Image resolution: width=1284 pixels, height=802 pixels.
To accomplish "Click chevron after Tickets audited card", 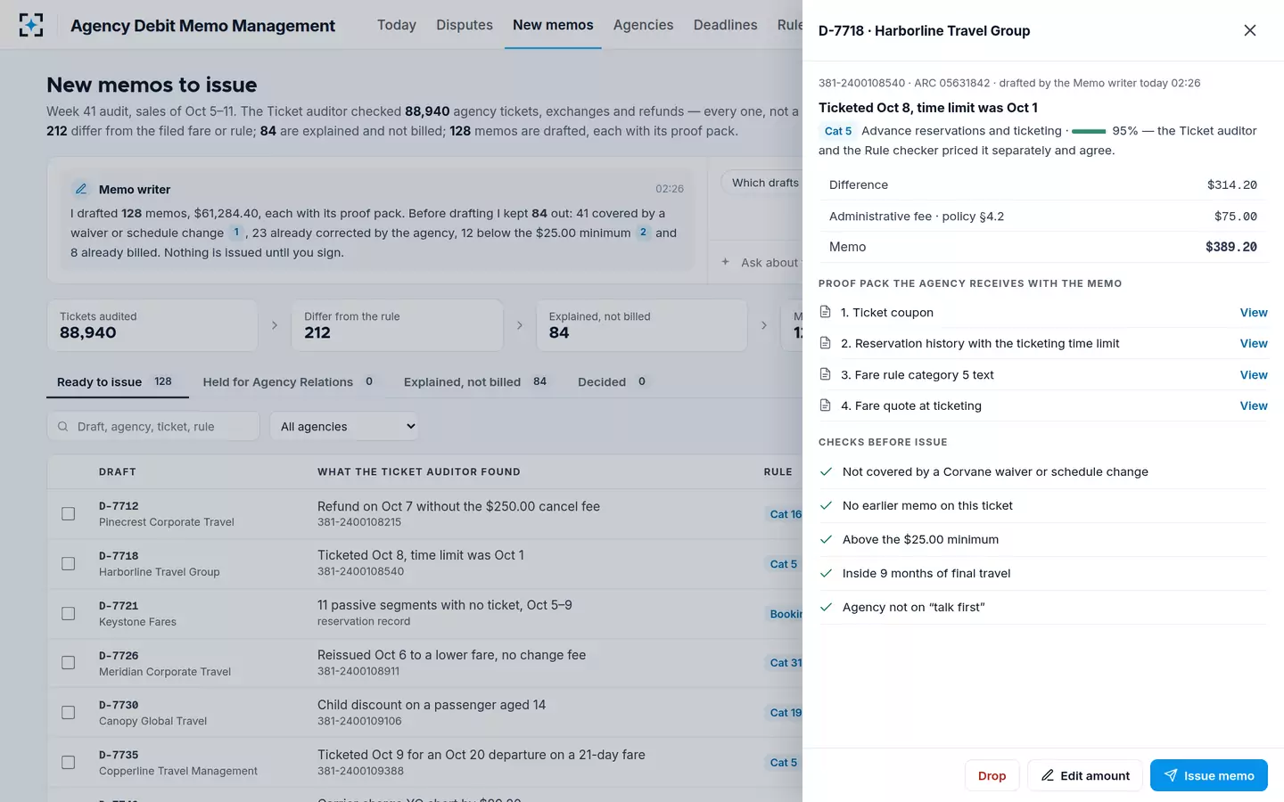I will pyautogui.click(x=275, y=325).
